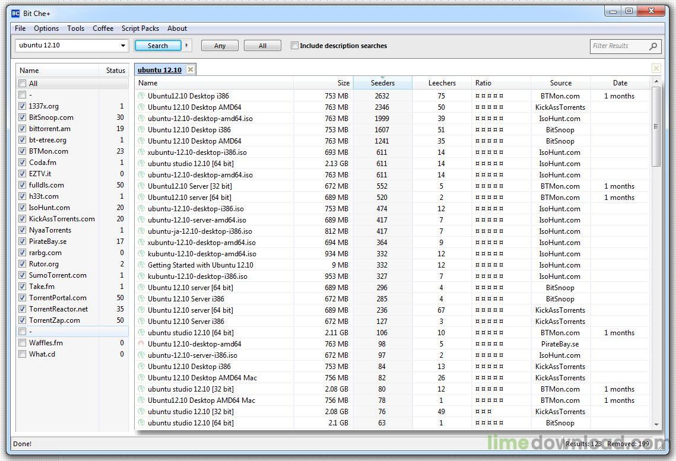Screen dimensions: 676x461
Task: Click icon of Ubuntu 12.10 Desktop AMD64 Mac KickAssTorrents row
Action: [x=141, y=378]
